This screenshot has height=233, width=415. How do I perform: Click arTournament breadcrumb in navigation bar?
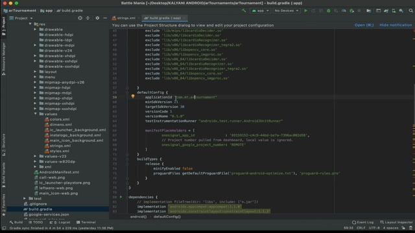point(20,10)
